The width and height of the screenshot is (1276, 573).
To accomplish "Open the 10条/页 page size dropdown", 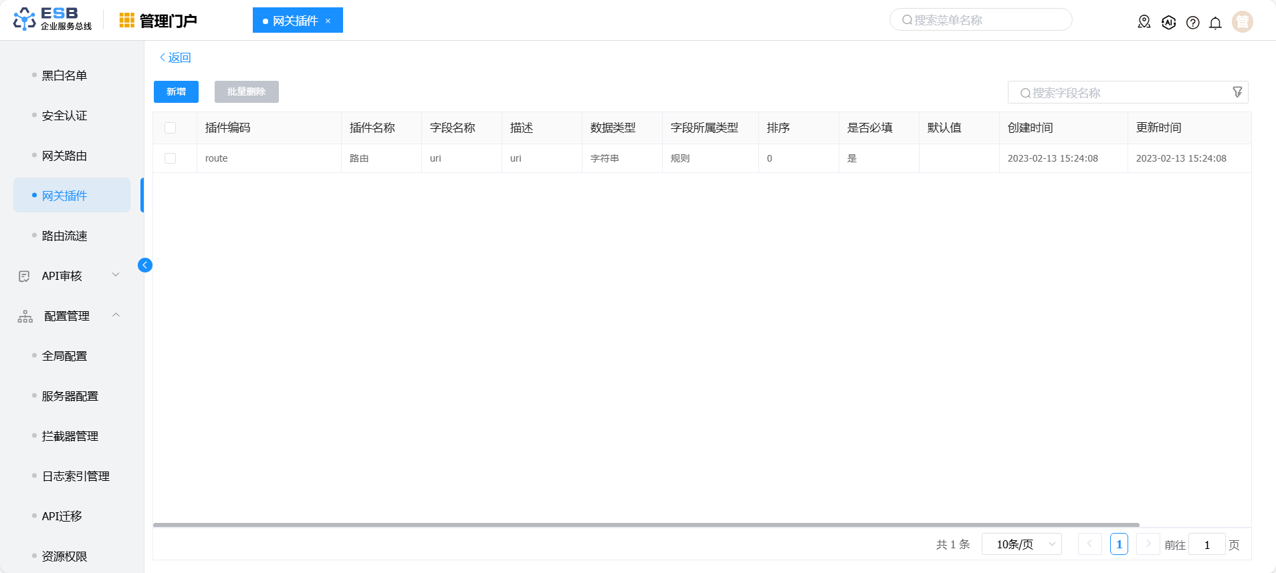I will click(x=1021, y=544).
